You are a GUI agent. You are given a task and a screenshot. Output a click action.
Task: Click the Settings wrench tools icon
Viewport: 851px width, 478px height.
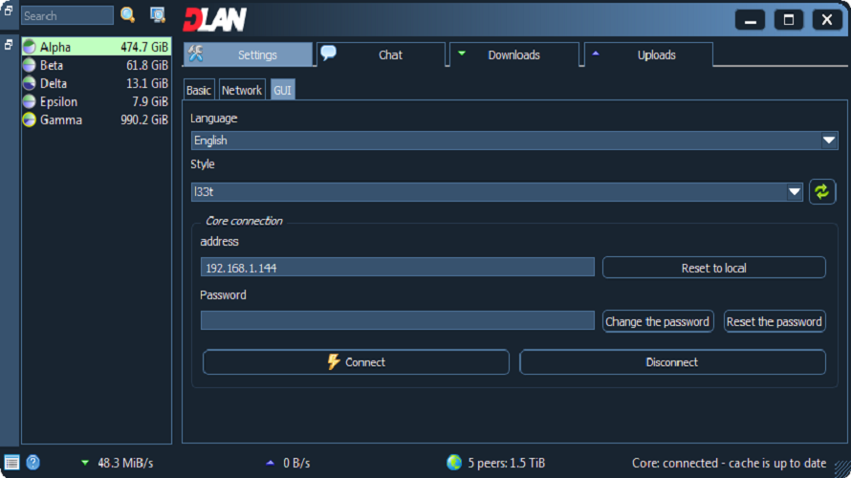tap(196, 54)
